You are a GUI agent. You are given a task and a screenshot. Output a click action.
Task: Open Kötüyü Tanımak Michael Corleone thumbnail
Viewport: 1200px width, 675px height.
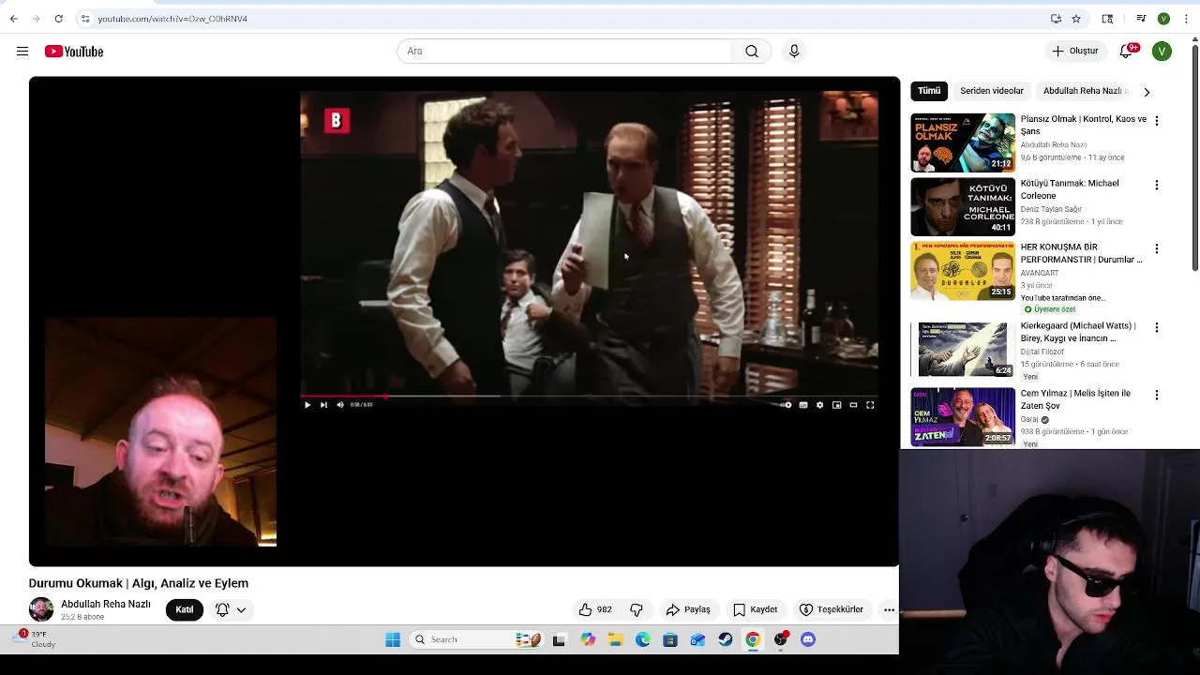(x=963, y=206)
